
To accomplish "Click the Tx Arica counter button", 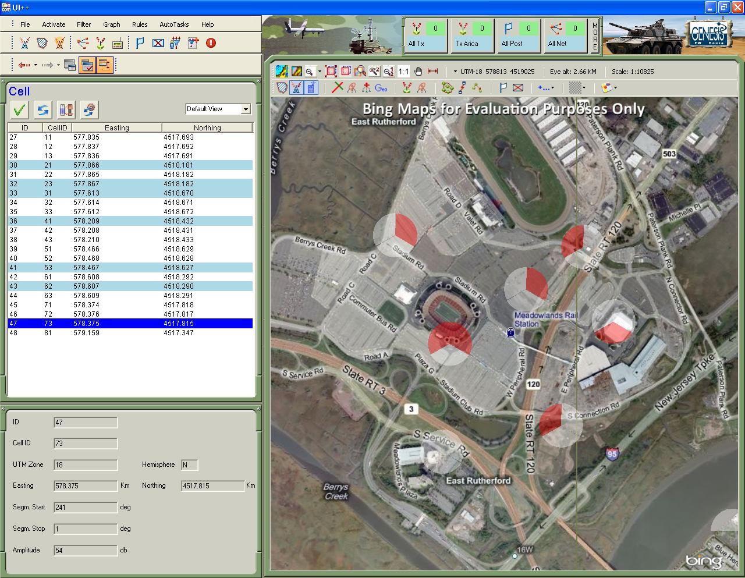I will pos(473,36).
